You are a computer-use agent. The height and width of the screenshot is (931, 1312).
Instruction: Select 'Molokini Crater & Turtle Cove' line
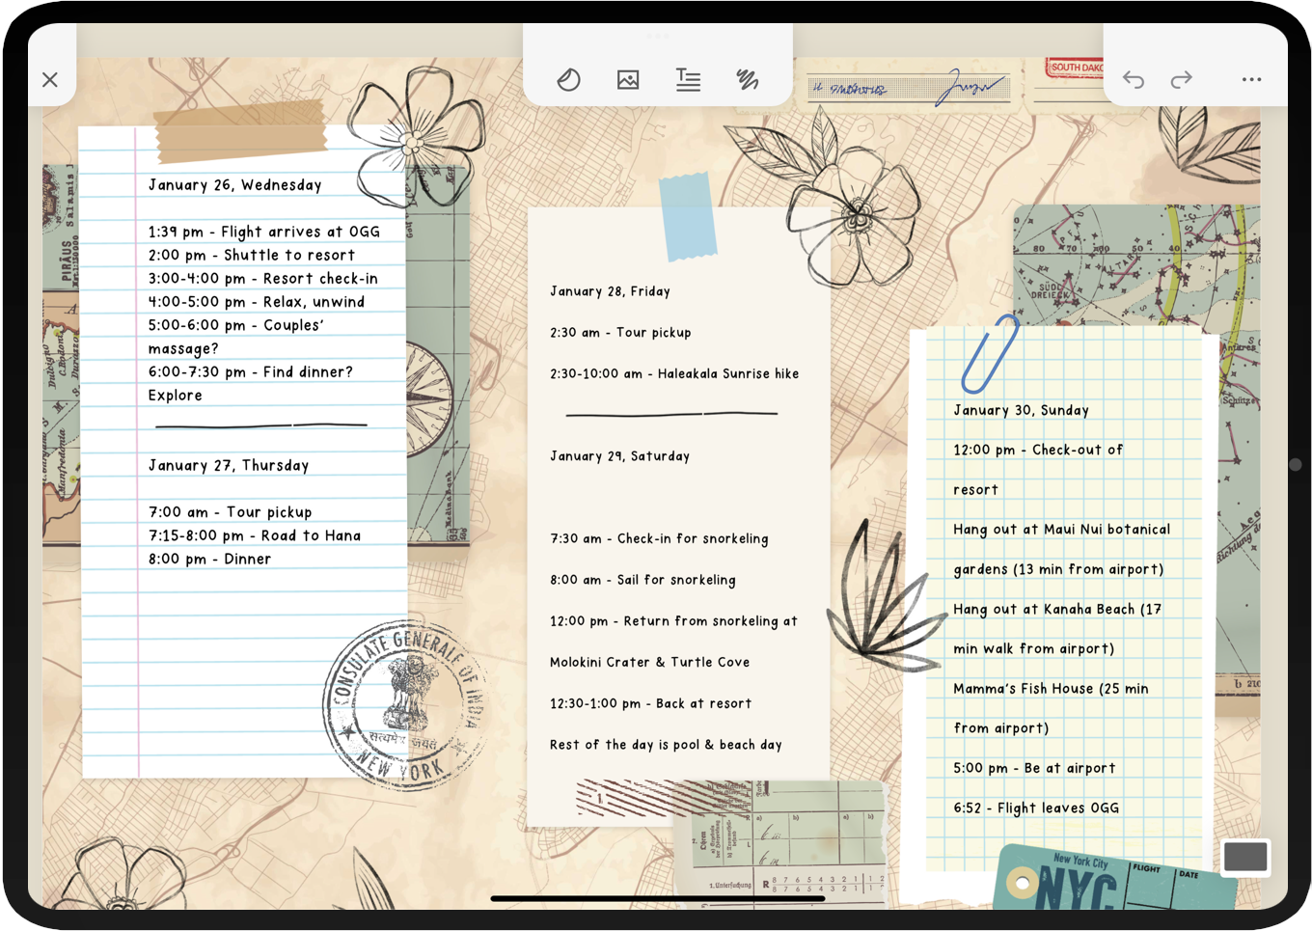click(649, 662)
